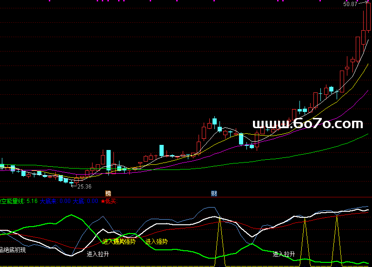Select the blue 大底来 indicator label

pos(49,202)
